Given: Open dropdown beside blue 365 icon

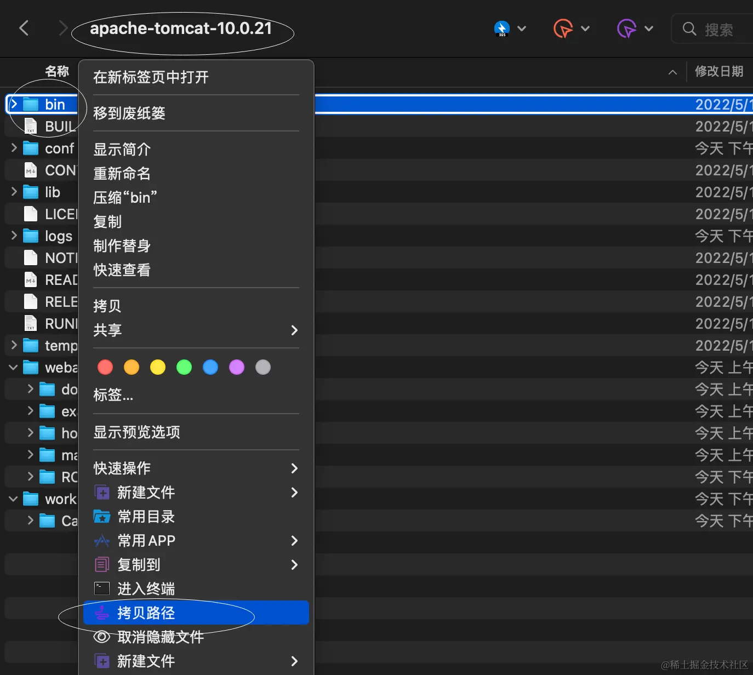Looking at the screenshot, I should pos(522,28).
